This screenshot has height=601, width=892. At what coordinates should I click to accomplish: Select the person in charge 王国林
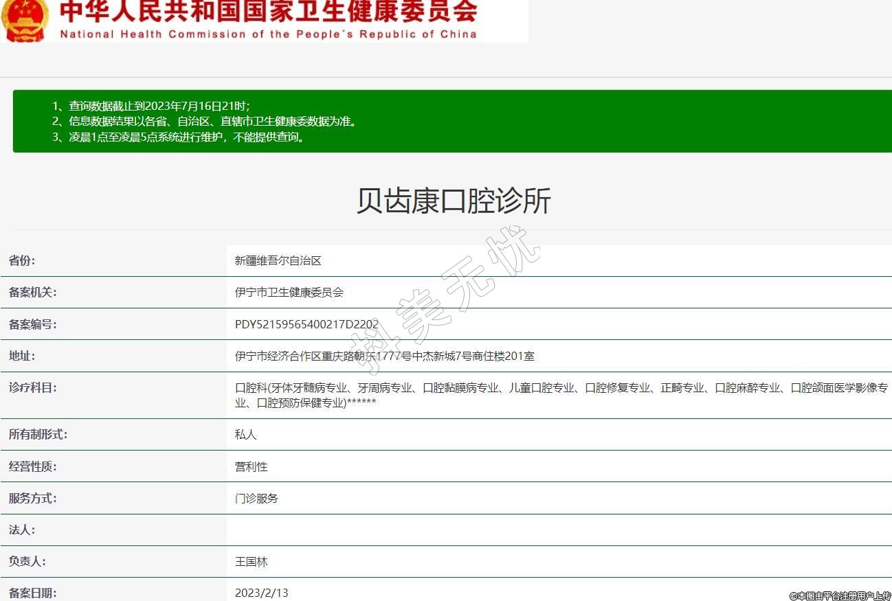coord(252,562)
